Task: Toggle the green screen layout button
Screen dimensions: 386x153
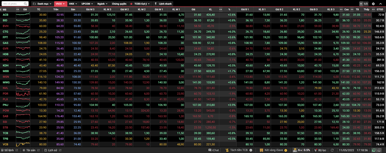Action: [x=374, y=150]
